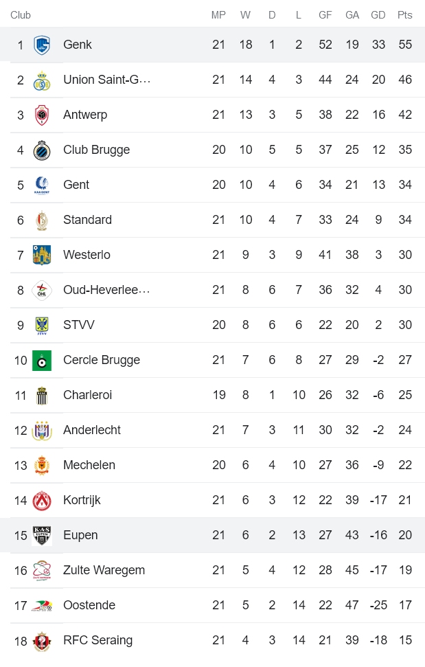Click the Westerlo club crest icon

pyautogui.click(x=42, y=256)
